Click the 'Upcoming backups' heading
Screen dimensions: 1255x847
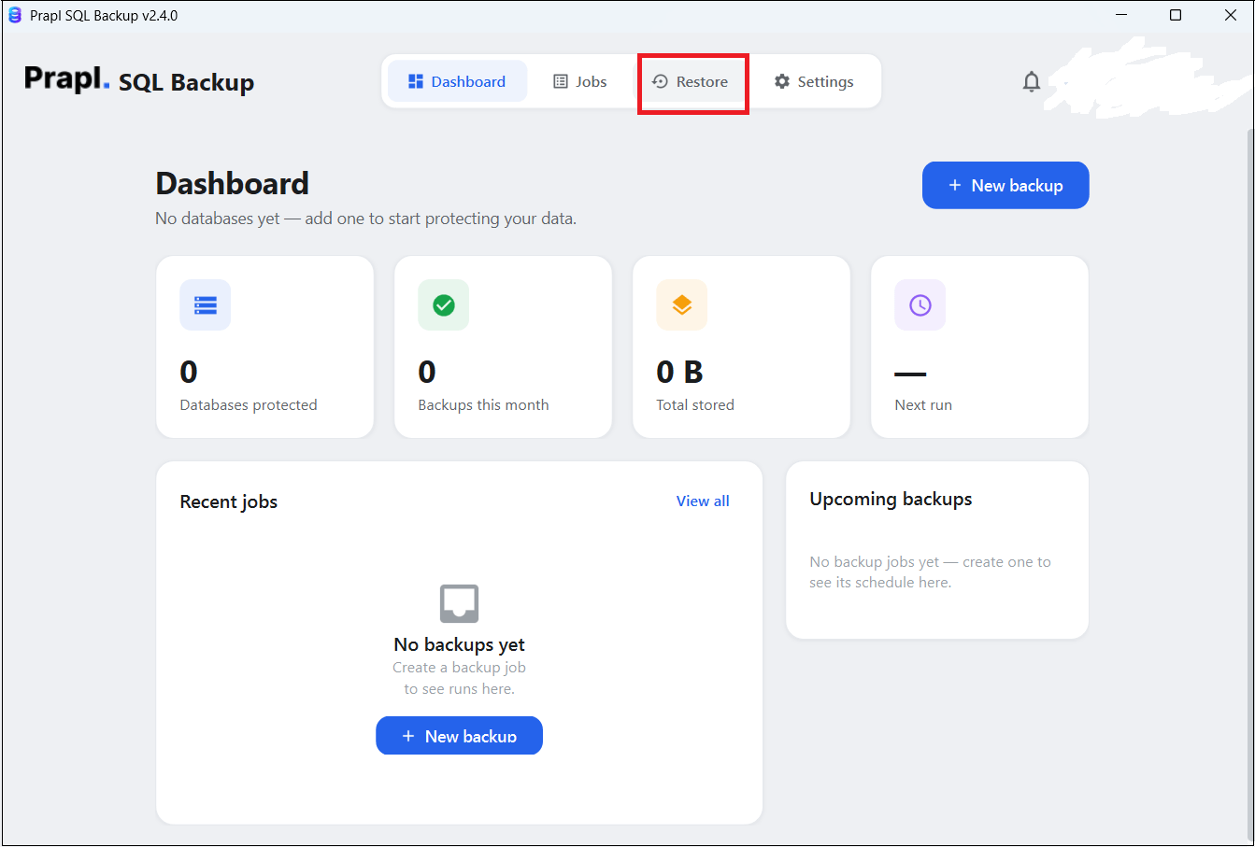click(x=891, y=500)
